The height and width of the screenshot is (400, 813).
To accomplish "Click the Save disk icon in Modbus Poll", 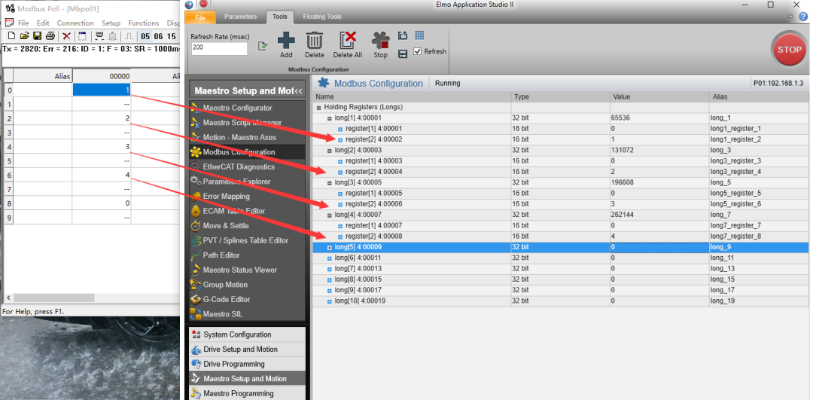I will pyautogui.click(x=37, y=36).
